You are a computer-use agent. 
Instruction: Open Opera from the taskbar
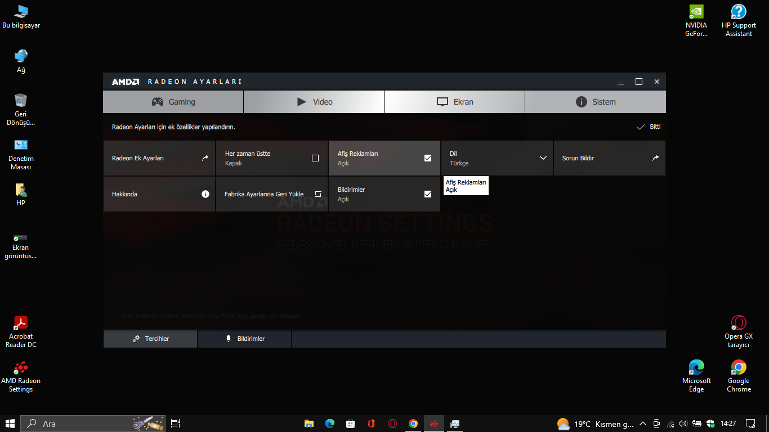click(x=392, y=424)
